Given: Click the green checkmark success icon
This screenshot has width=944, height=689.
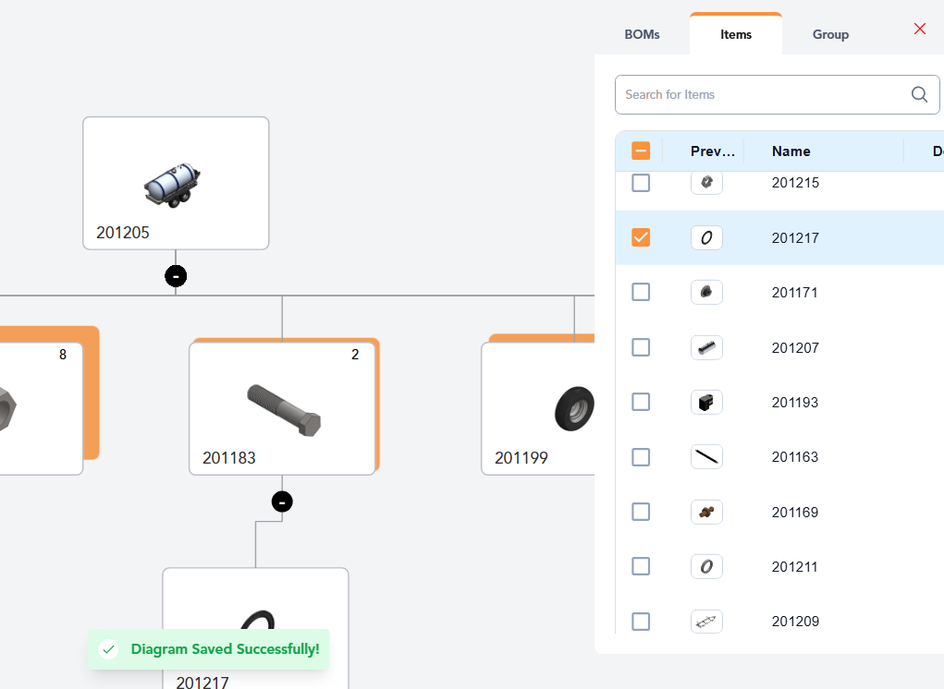Looking at the screenshot, I should 109,649.
